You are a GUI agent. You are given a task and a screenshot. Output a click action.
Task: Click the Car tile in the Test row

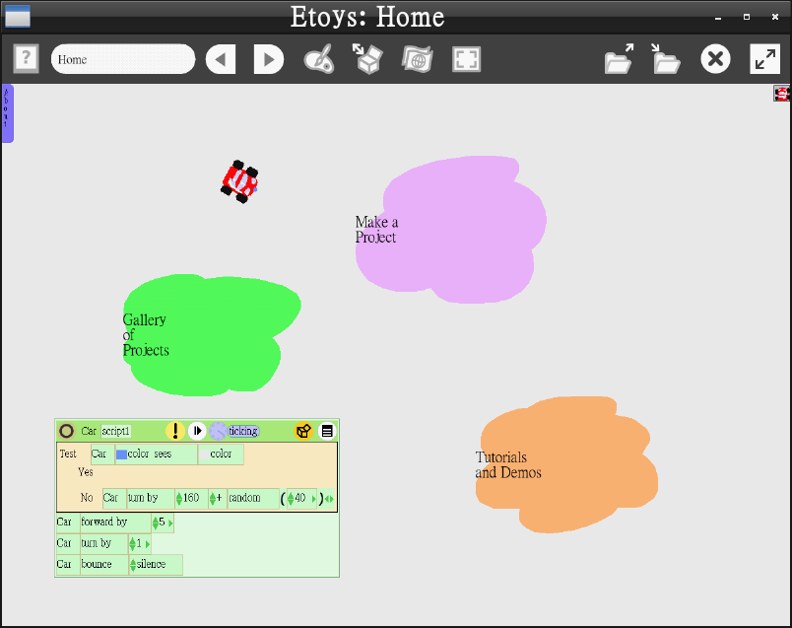coord(102,454)
